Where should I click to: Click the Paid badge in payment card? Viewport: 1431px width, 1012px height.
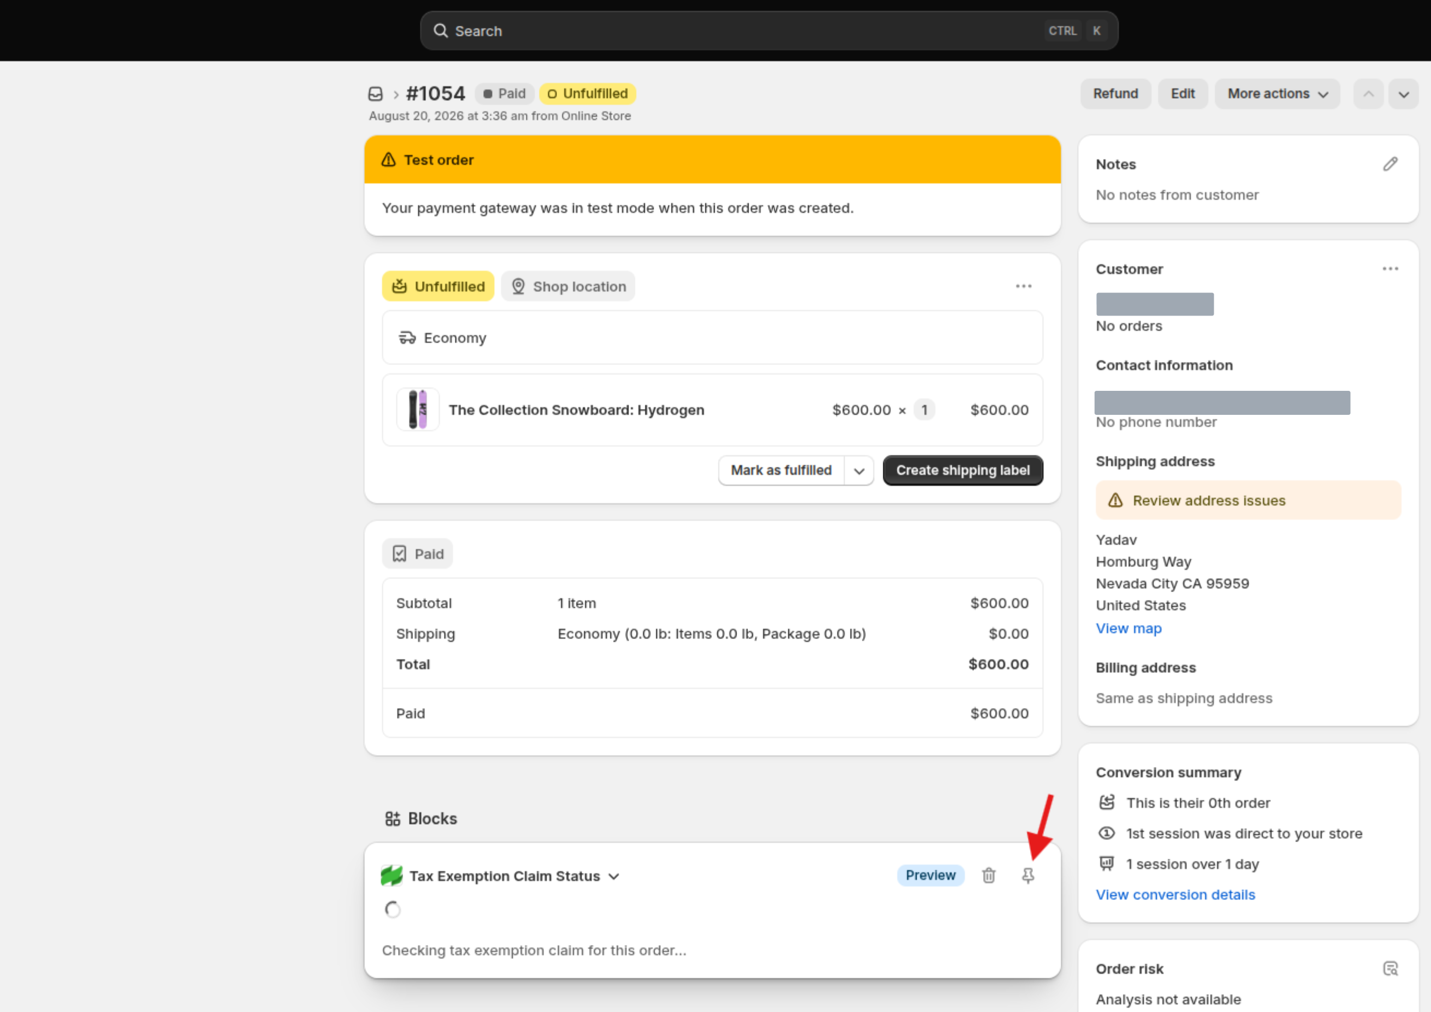coord(417,554)
